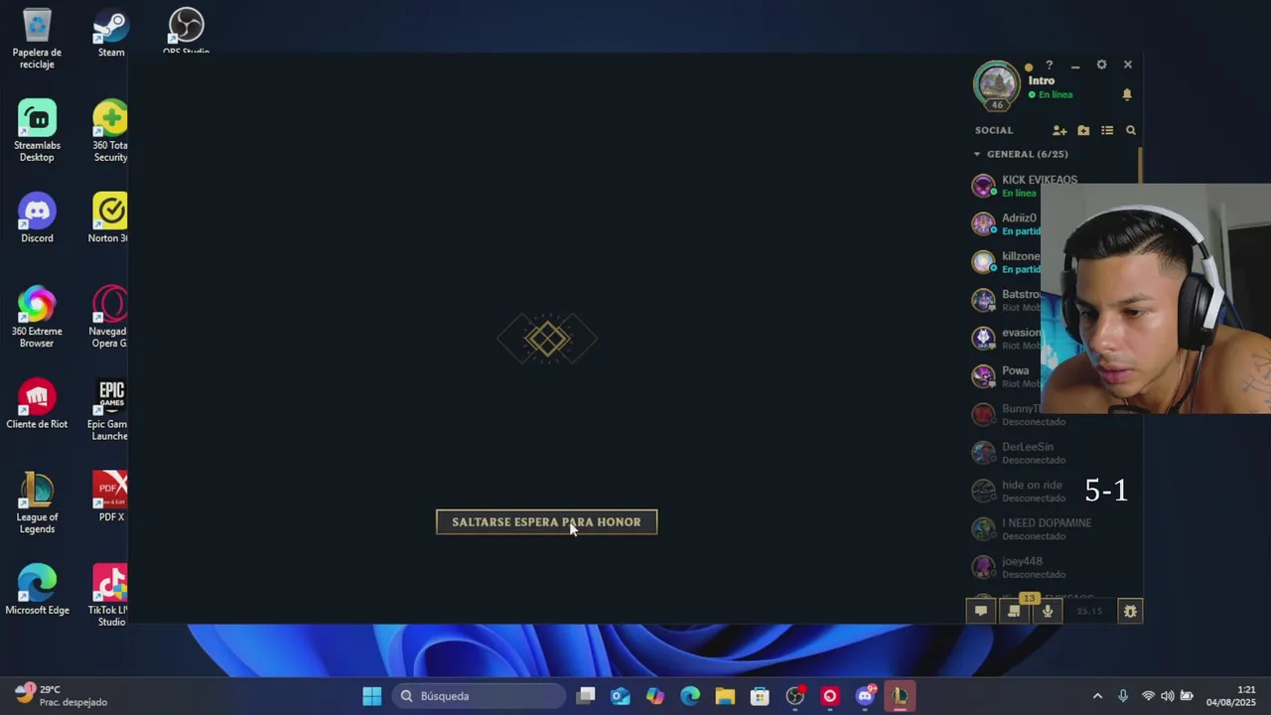The width and height of the screenshot is (1271, 715).
Task: Open Steam desktop shortcut
Action: [110, 34]
